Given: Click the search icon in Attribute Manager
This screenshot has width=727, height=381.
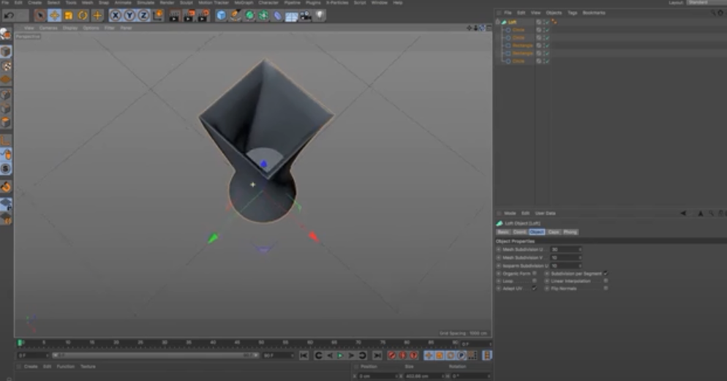Looking at the screenshot, I should pos(711,214).
